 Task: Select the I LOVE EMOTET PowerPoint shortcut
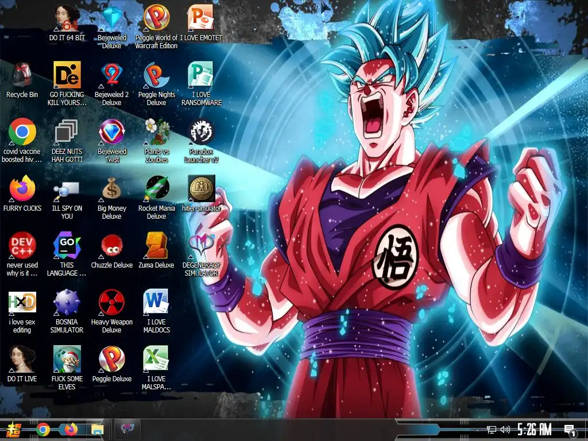click(202, 22)
